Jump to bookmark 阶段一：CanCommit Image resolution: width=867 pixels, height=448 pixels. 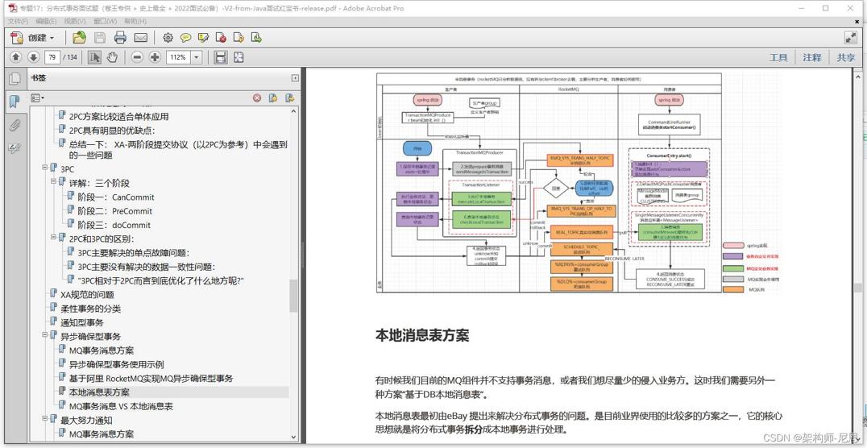115,197
